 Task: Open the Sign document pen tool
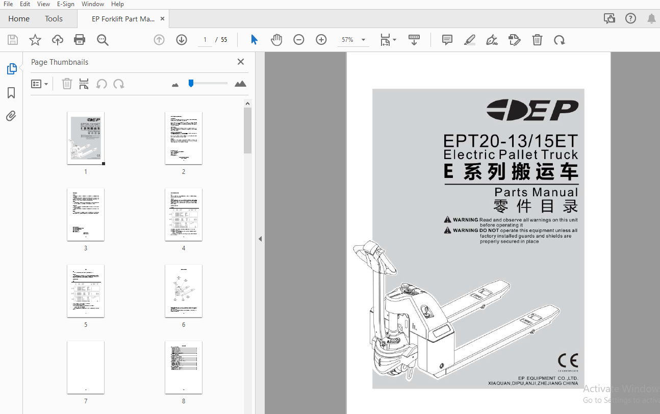click(492, 40)
